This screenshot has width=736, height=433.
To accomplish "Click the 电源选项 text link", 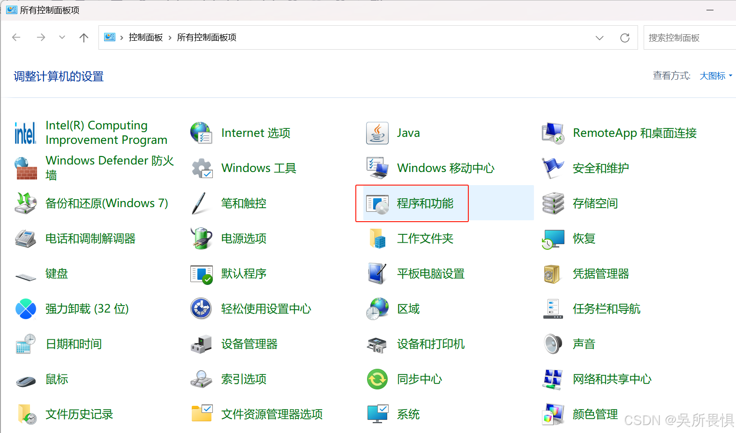I will 244,239.
